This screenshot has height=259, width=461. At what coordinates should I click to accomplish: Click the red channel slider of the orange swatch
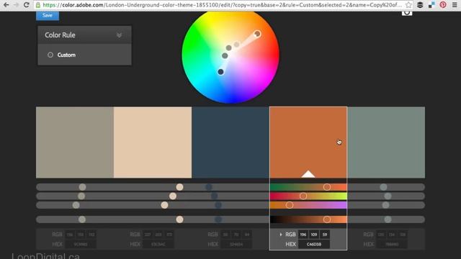point(308,187)
